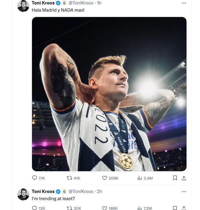Image resolution: width=200 pixels, height=210 pixels.
Task: Bookmark the "I'm trending at least?" tweet
Action: click(x=175, y=208)
